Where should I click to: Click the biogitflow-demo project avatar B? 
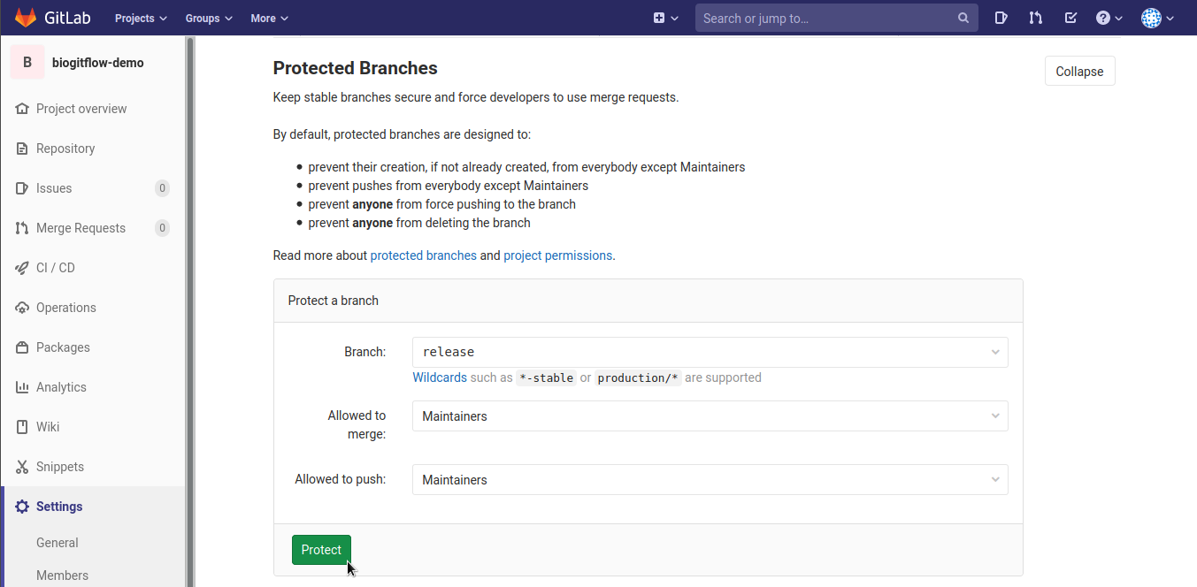[27, 63]
